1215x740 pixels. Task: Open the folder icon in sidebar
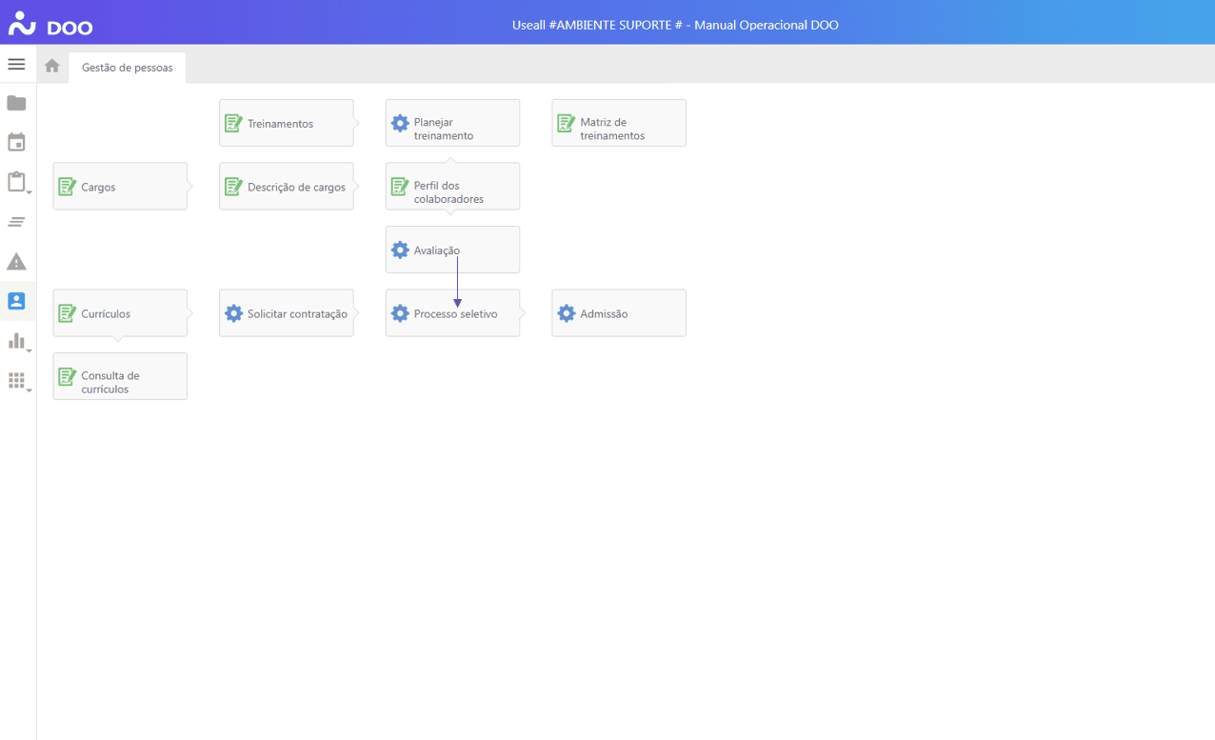(x=16, y=103)
